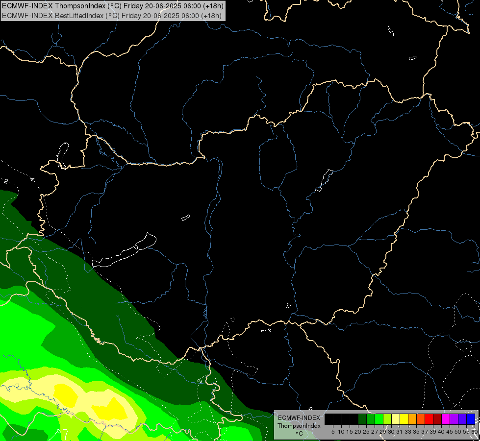Pick the pure yellow 31–33 legend swatch
This screenshot has height=441, width=480.
(x=404, y=419)
